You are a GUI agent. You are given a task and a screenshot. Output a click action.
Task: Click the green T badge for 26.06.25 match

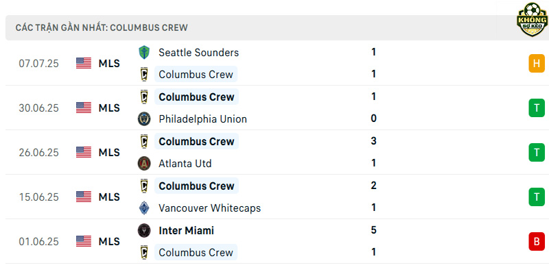[537, 152]
